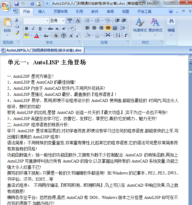
Task: Close the document tab bar X
Action: pyautogui.click(x=190, y=50)
